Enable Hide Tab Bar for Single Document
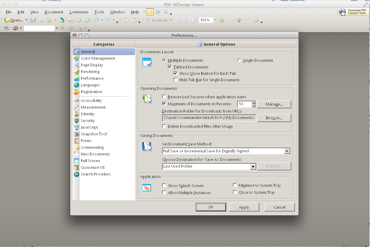This screenshot has height=247, width=370. pyautogui.click(x=175, y=80)
